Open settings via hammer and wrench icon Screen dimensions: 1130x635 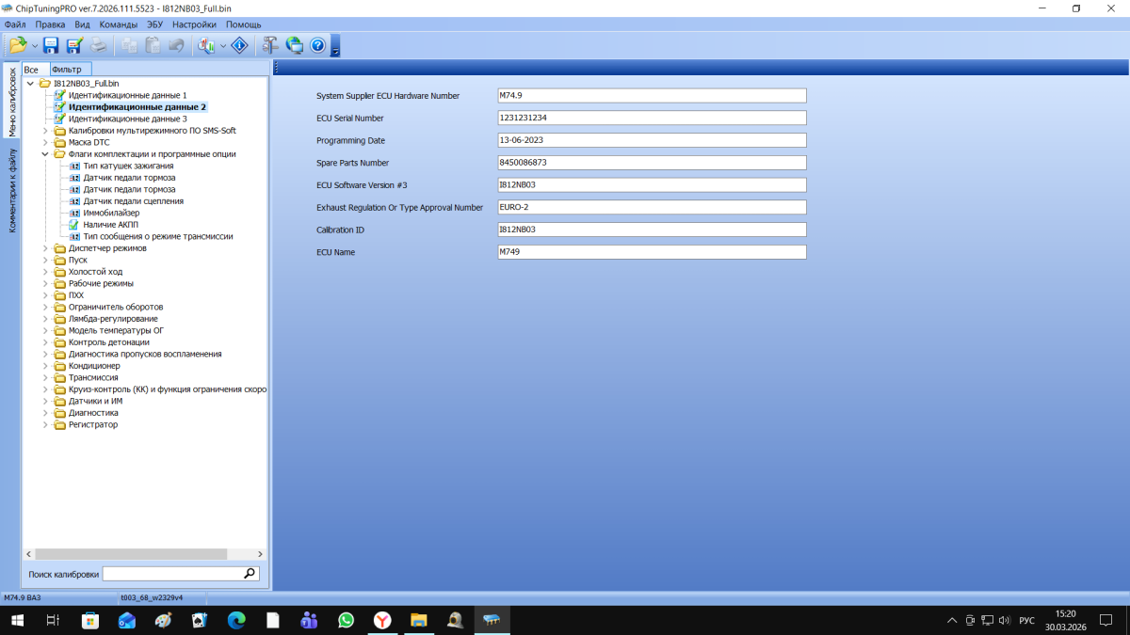pyautogui.click(x=271, y=45)
